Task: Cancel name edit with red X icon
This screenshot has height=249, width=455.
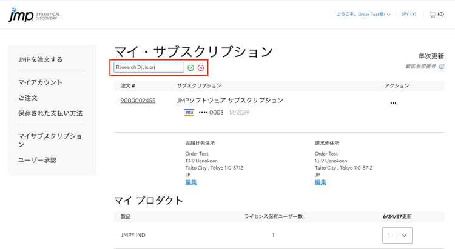Action: (x=201, y=68)
